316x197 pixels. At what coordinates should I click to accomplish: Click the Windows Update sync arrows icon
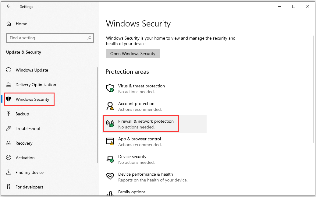9,70
